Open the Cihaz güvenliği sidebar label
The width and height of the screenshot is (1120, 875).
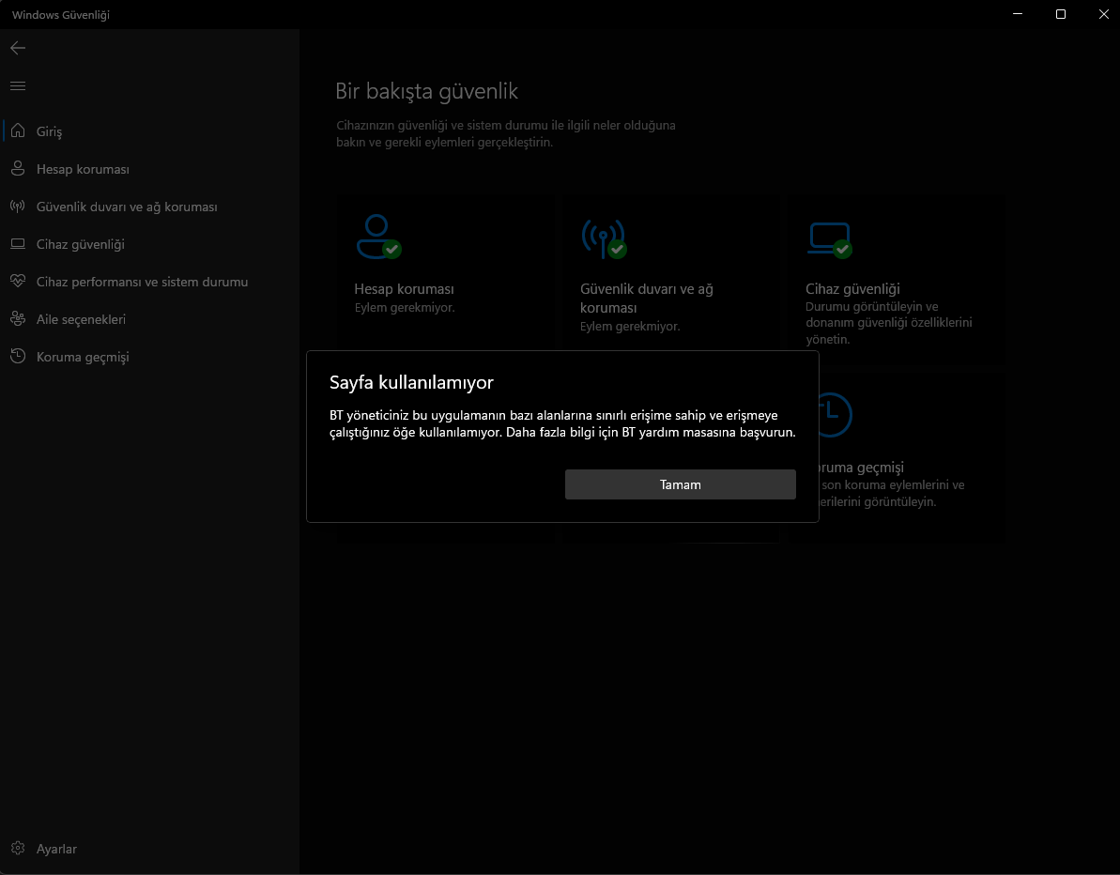81,244
